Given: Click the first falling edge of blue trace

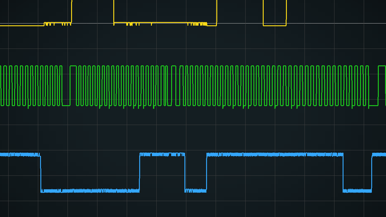Looking at the screenshot, I should coord(40,173).
